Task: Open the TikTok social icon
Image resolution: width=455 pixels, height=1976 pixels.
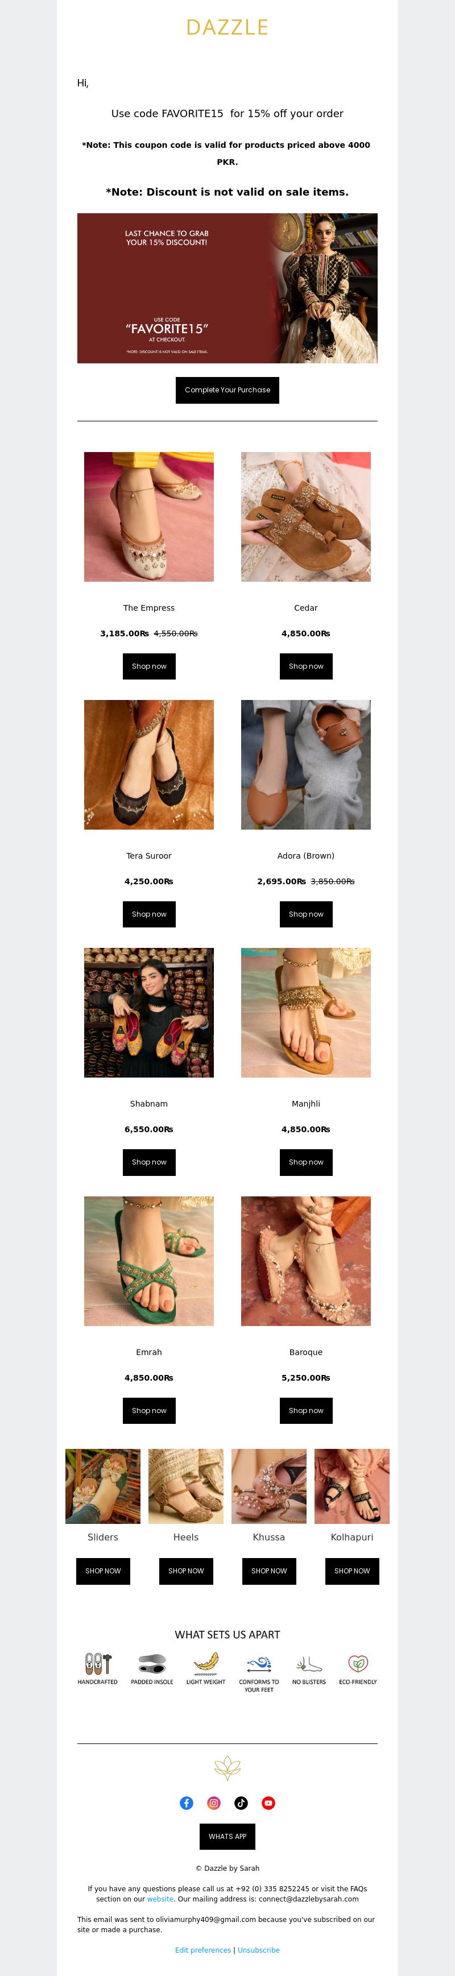Action: (241, 1803)
